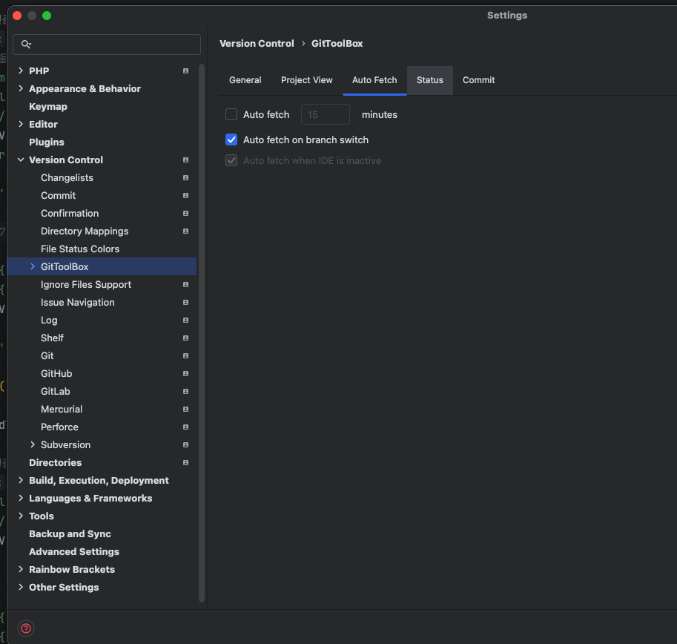677x644 pixels.
Task: Select the Auto Fetch tab
Action: [374, 80]
